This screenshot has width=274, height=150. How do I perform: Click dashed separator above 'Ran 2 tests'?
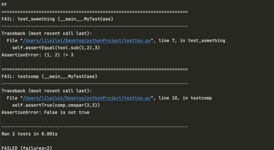click(x=95, y=127)
